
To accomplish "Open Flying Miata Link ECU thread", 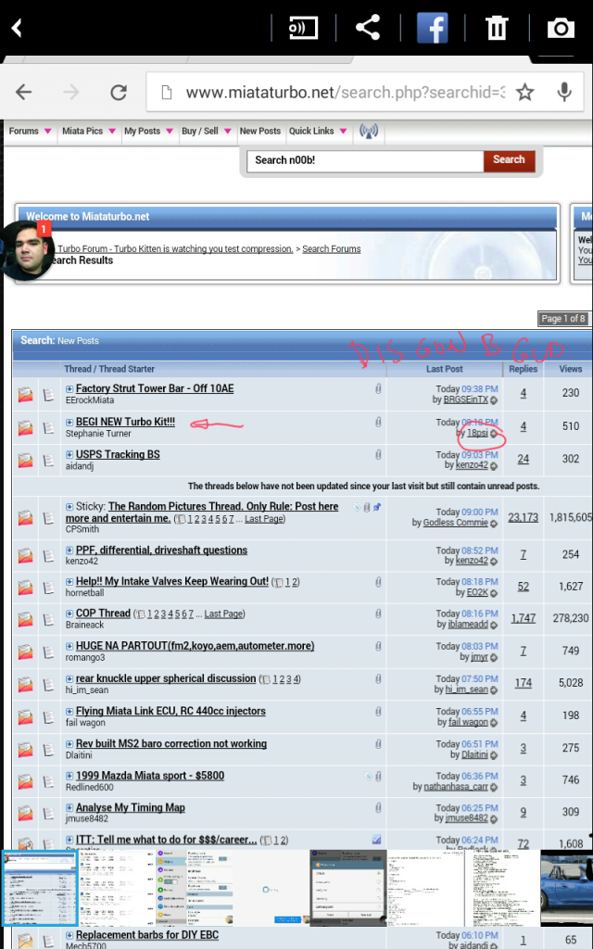I will (170, 711).
